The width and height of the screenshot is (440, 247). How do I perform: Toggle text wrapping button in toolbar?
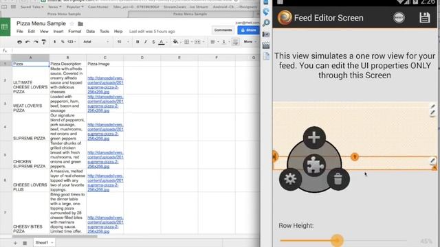click(235, 42)
